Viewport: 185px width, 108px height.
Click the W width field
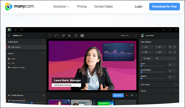tap(147, 52)
